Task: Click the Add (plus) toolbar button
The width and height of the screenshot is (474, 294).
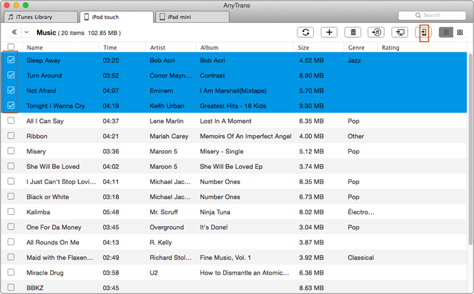Action: [x=329, y=32]
